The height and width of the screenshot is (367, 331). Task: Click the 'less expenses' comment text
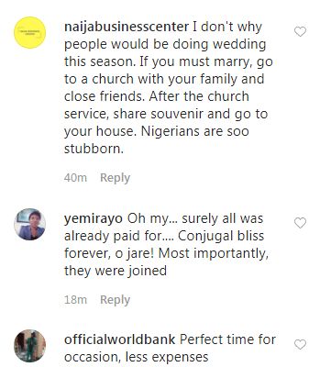coord(167,357)
